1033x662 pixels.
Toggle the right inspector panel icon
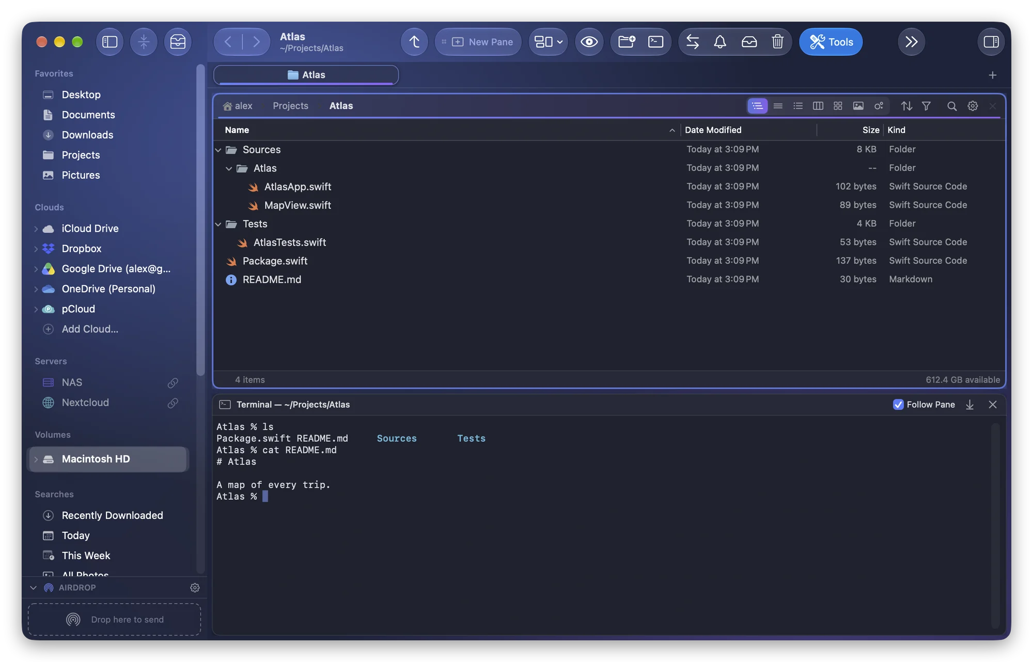tap(991, 42)
